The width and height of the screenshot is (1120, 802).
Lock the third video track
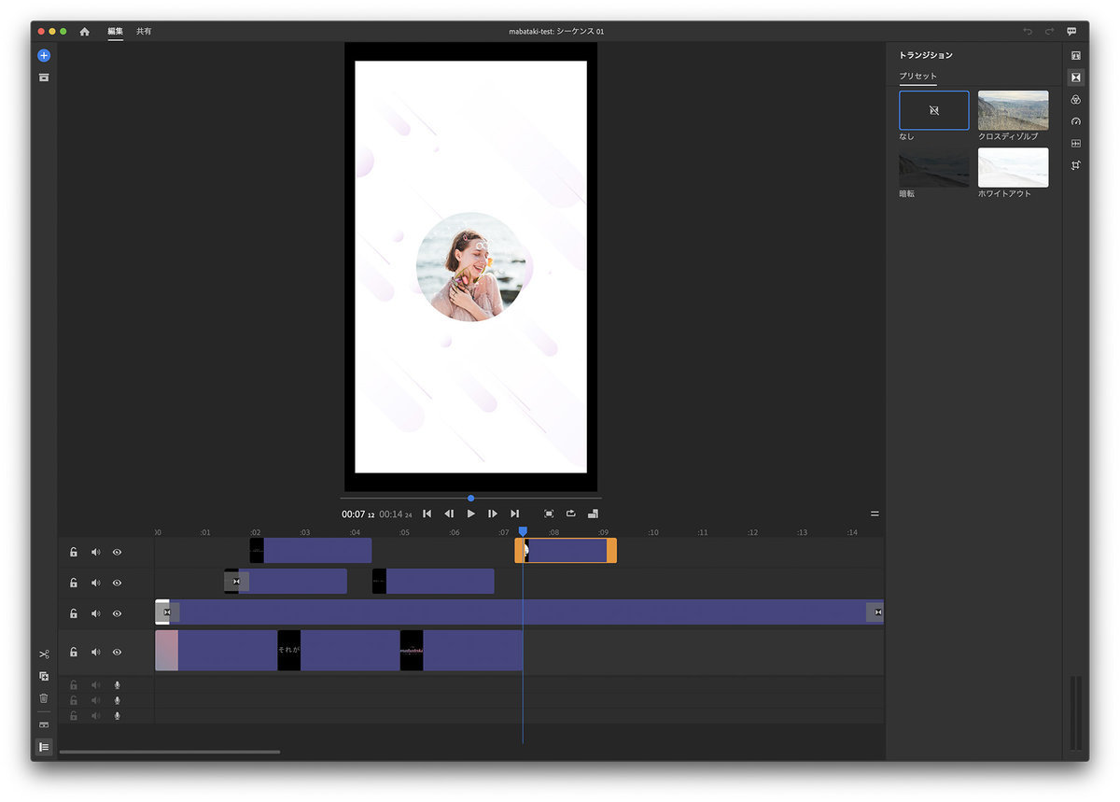(x=74, y=613)
